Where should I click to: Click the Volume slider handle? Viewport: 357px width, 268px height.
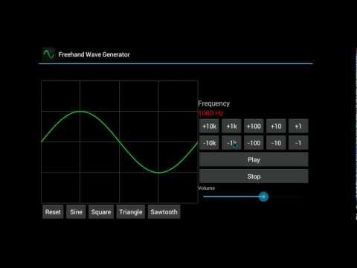[263, 197]
